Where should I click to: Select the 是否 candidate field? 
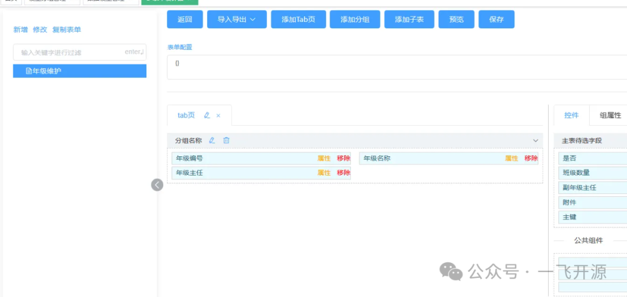click(593, 158)
